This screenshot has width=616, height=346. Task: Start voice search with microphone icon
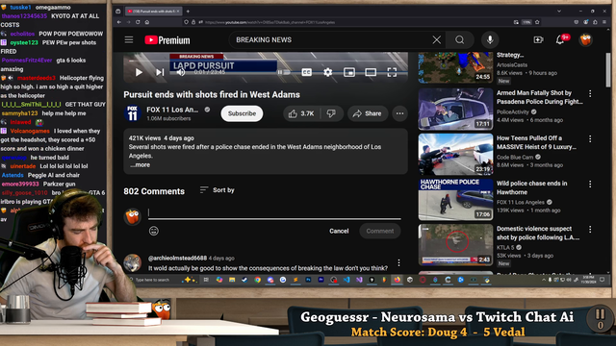point(490,39)
